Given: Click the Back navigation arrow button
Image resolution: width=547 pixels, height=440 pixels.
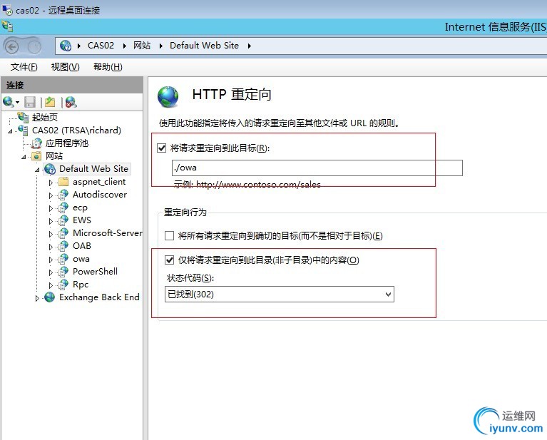Looking at the screenshot, I should 11,46.
